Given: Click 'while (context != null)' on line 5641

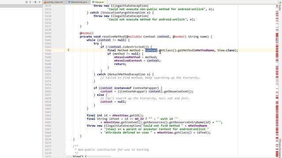Looking at the screenshot, I should click(107, 40).
